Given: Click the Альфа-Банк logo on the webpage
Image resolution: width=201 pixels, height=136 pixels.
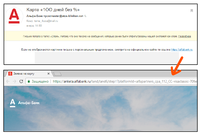Looking at the screenshot, I should (25, 103).
